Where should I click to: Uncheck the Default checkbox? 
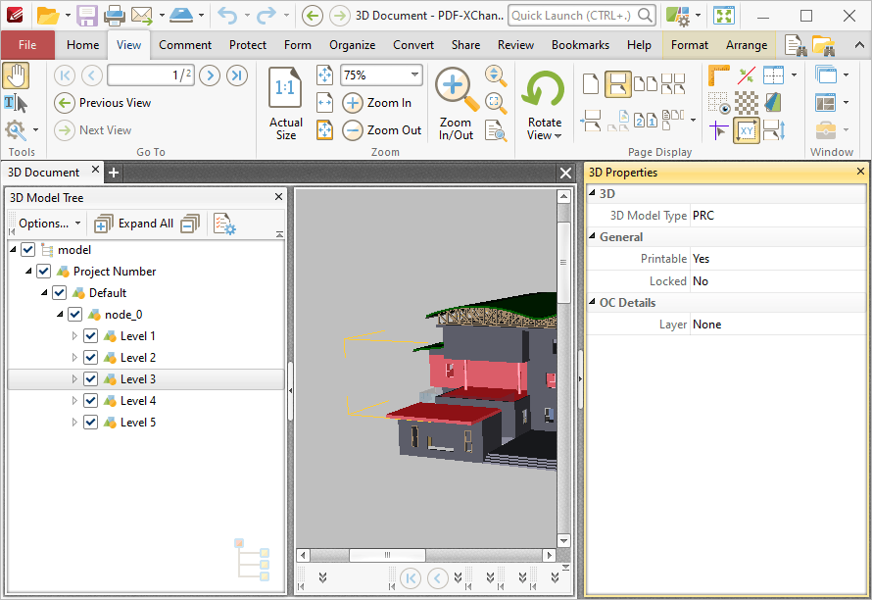coord(59,293)
